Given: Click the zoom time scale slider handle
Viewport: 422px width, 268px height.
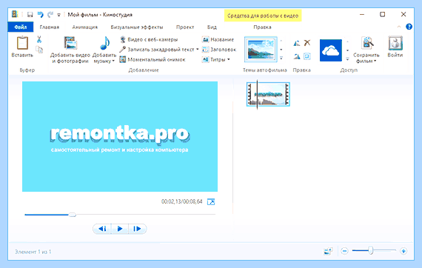Looking at the screenshot, I should (371, 250).
